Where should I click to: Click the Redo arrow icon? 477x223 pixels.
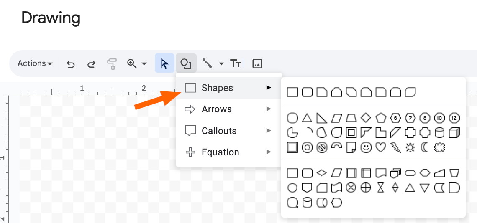91,64
